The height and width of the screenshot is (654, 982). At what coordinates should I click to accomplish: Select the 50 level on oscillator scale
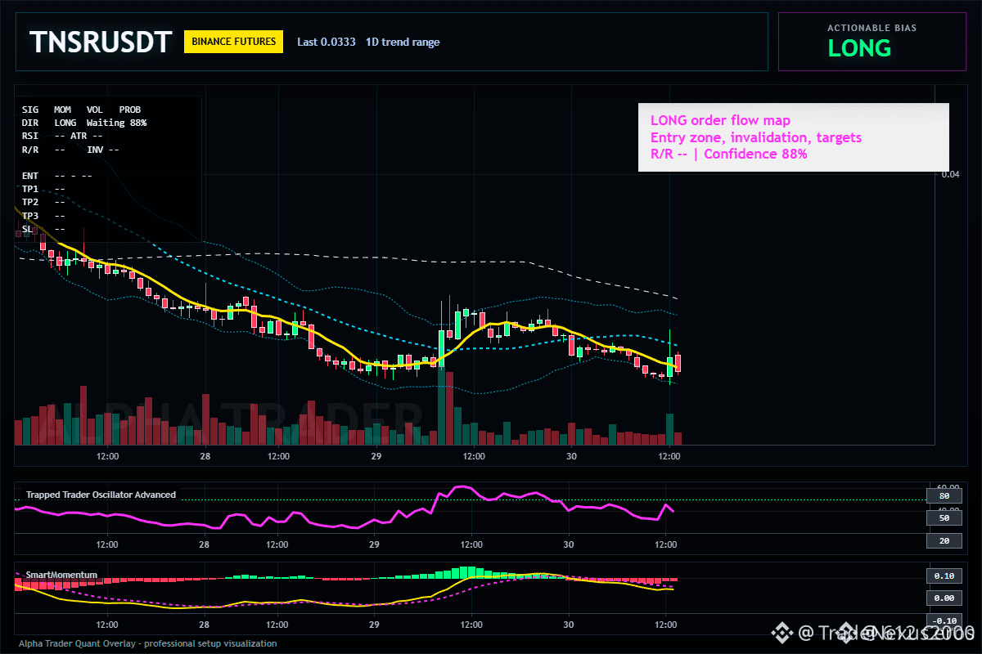tap(944, 517)
